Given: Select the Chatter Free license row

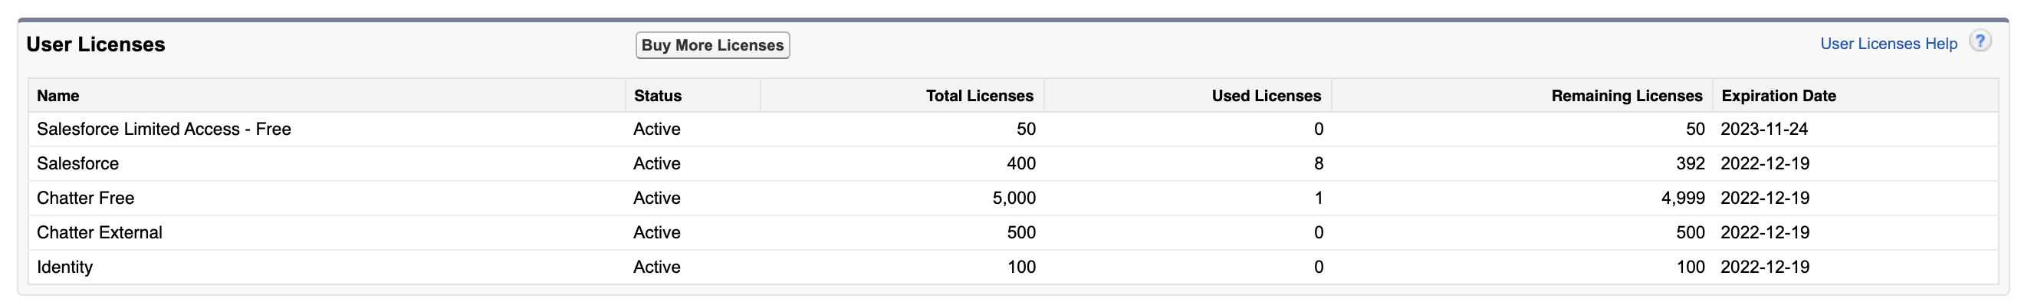Looking at the screenshot, I should [x=1014, y=199].
